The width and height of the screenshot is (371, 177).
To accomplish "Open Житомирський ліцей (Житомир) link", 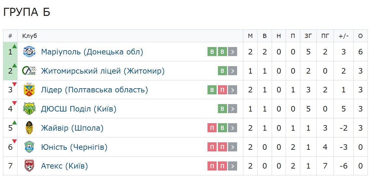I will [x=103, y=71].
